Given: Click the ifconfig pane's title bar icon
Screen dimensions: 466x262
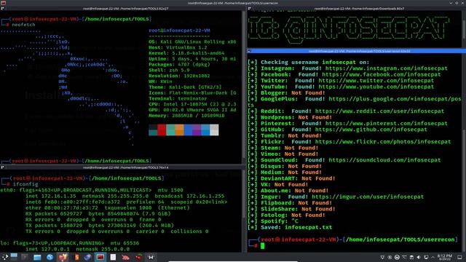Looking at the screenshot, I should [2, 167].
